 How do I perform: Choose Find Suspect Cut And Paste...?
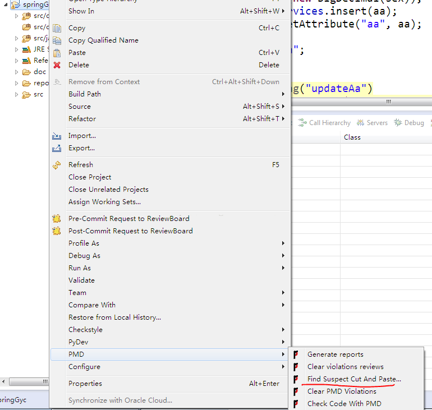pyautogui.click(x=356, y=379)
